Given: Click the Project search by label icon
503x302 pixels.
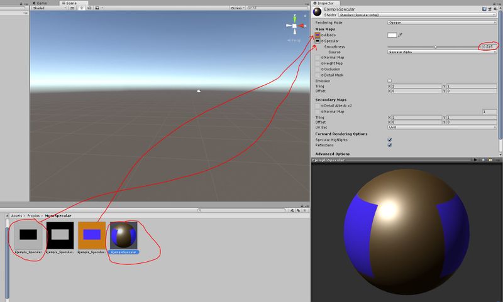Looking at the screenshot, I should point(298,210).
